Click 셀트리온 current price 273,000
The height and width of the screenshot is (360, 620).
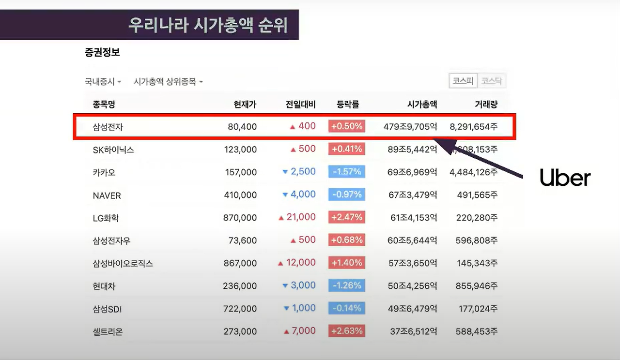tap(240, 331)
